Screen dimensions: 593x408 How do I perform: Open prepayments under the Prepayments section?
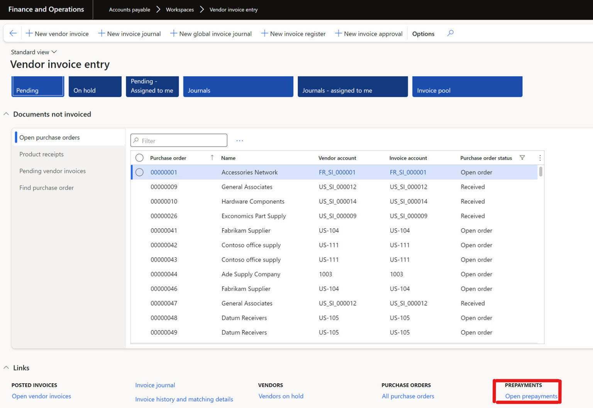point(531,396)
